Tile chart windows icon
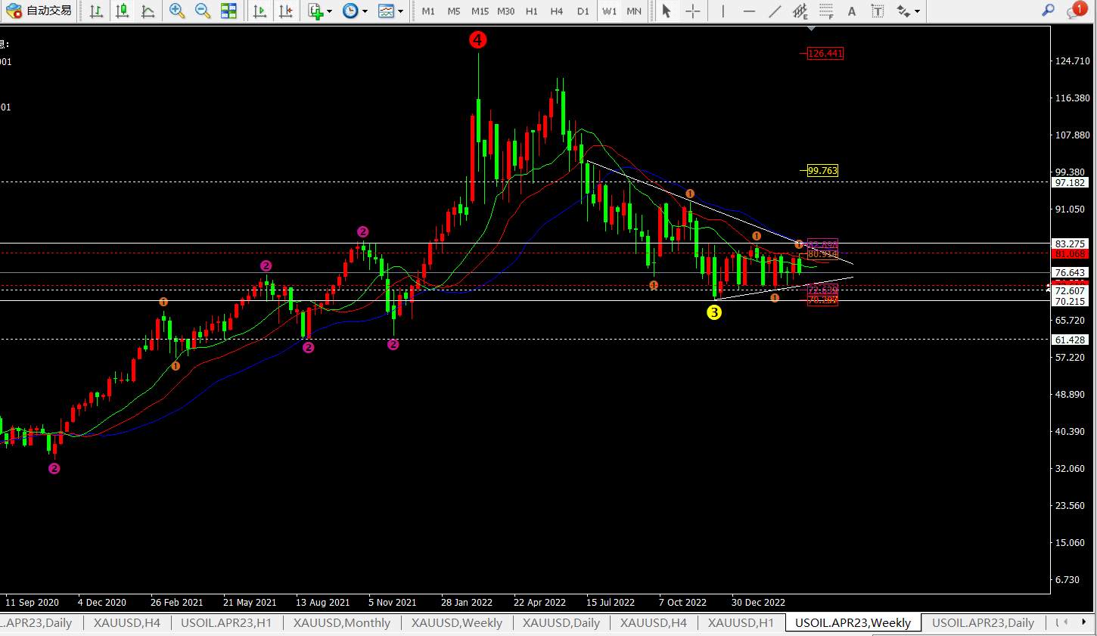Viewport: 1097px width, 636px height. point(228,11)
